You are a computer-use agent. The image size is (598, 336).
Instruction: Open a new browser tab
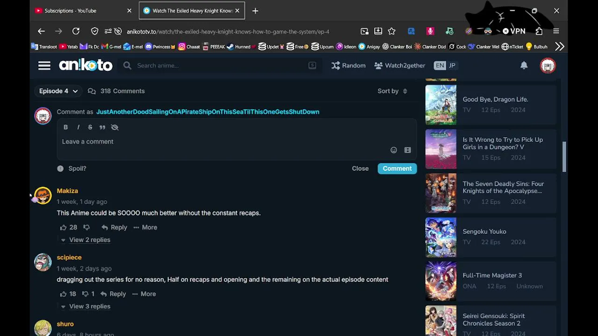point(255,11)
